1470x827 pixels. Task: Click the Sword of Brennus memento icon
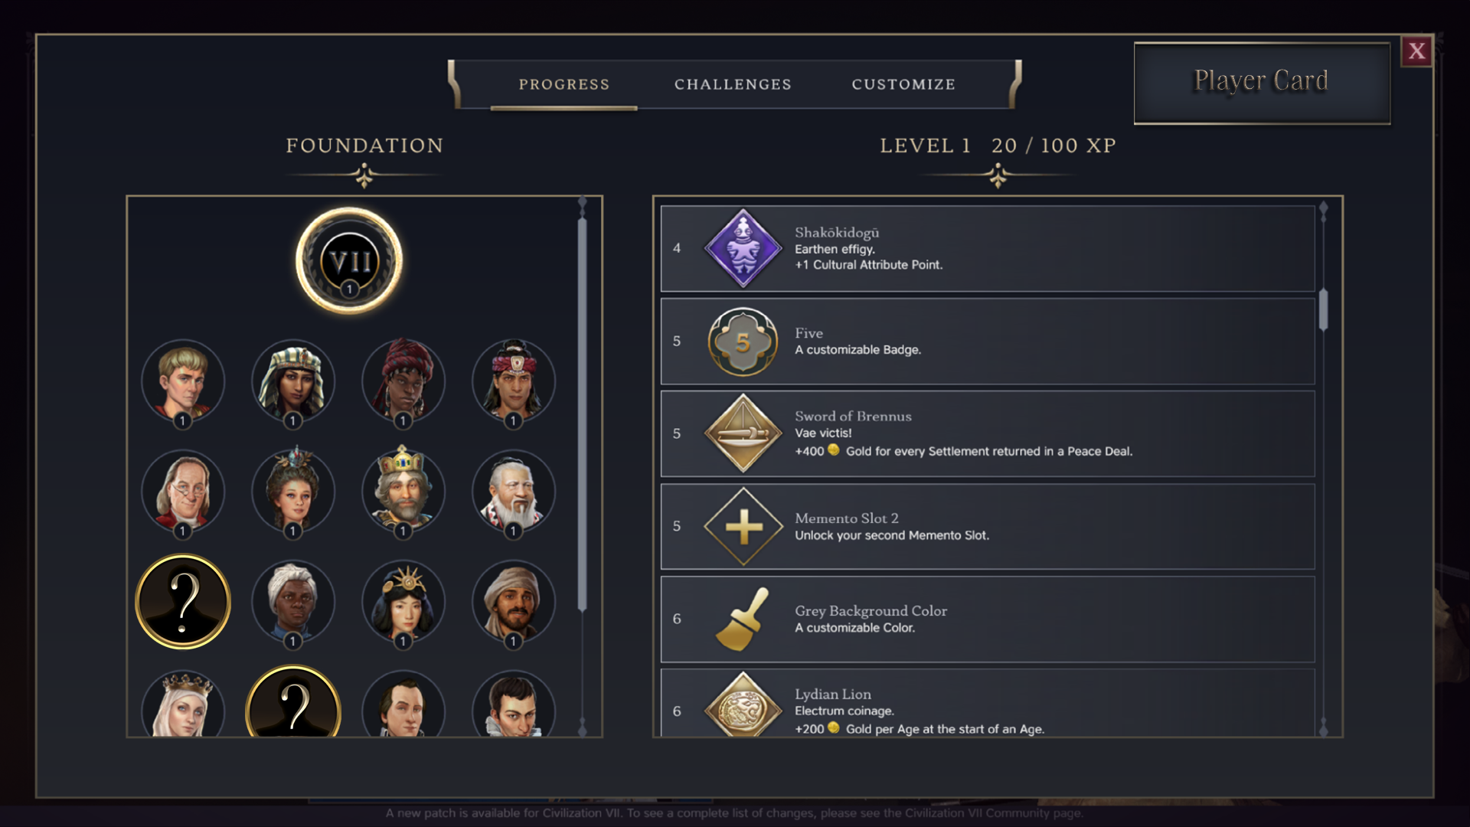click(742, 433)
